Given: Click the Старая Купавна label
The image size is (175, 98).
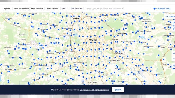Looking at the screenshot, I should coord(145,31).
